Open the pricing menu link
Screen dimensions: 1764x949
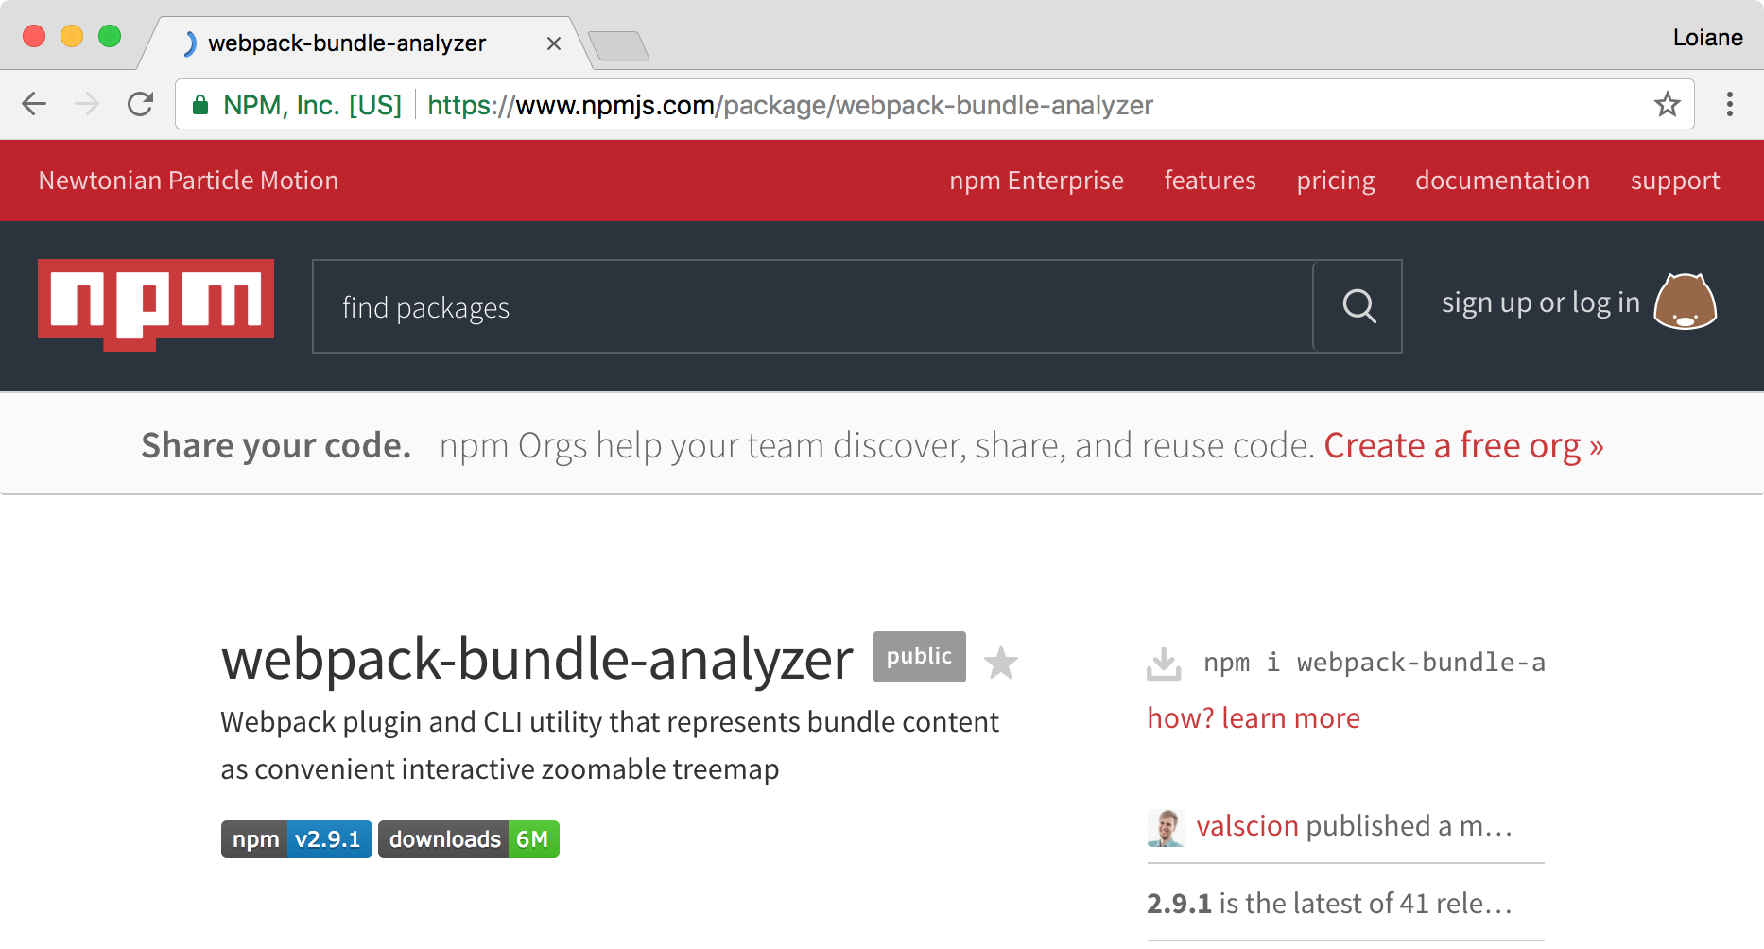pos(1336,181)
